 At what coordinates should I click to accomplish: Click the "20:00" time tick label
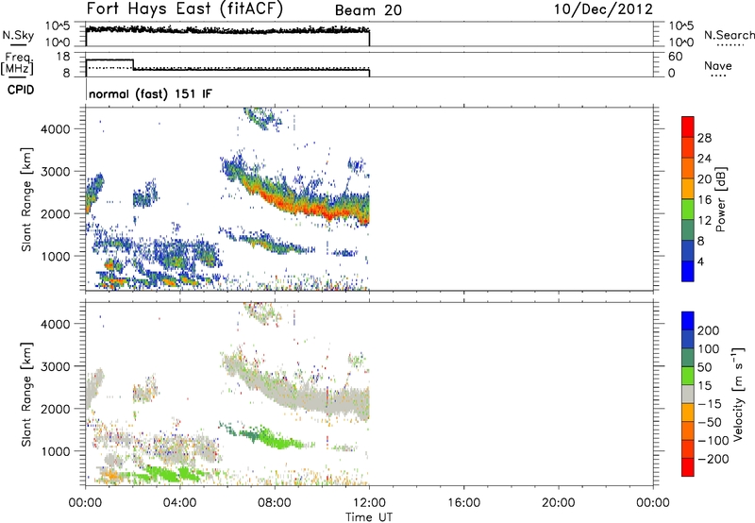(x=559, y=503)
